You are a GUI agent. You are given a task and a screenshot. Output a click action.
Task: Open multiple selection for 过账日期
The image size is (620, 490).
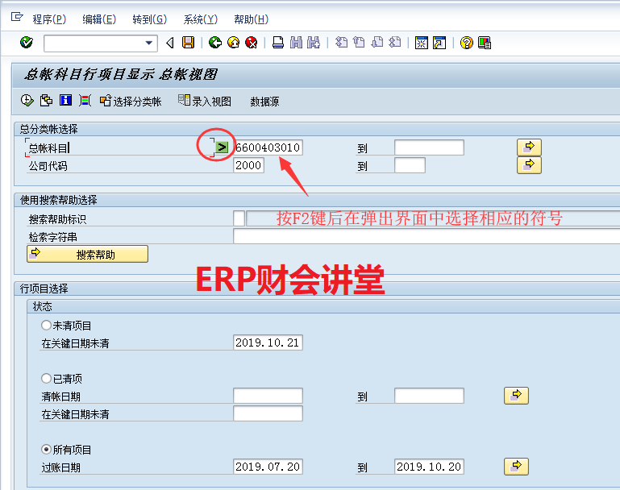[517, 467]
